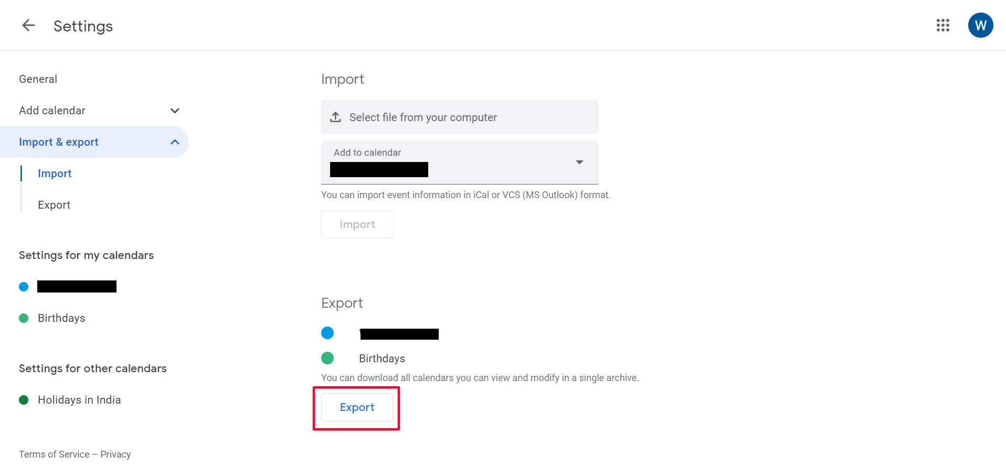1006x466 pixels.
Task: Click the green Birthdays dot under Export
Action: point(327,358)
